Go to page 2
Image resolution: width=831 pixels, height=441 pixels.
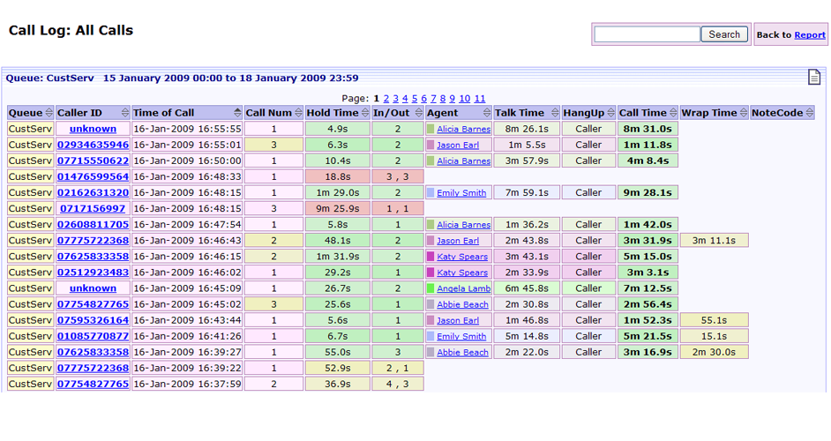386,99
